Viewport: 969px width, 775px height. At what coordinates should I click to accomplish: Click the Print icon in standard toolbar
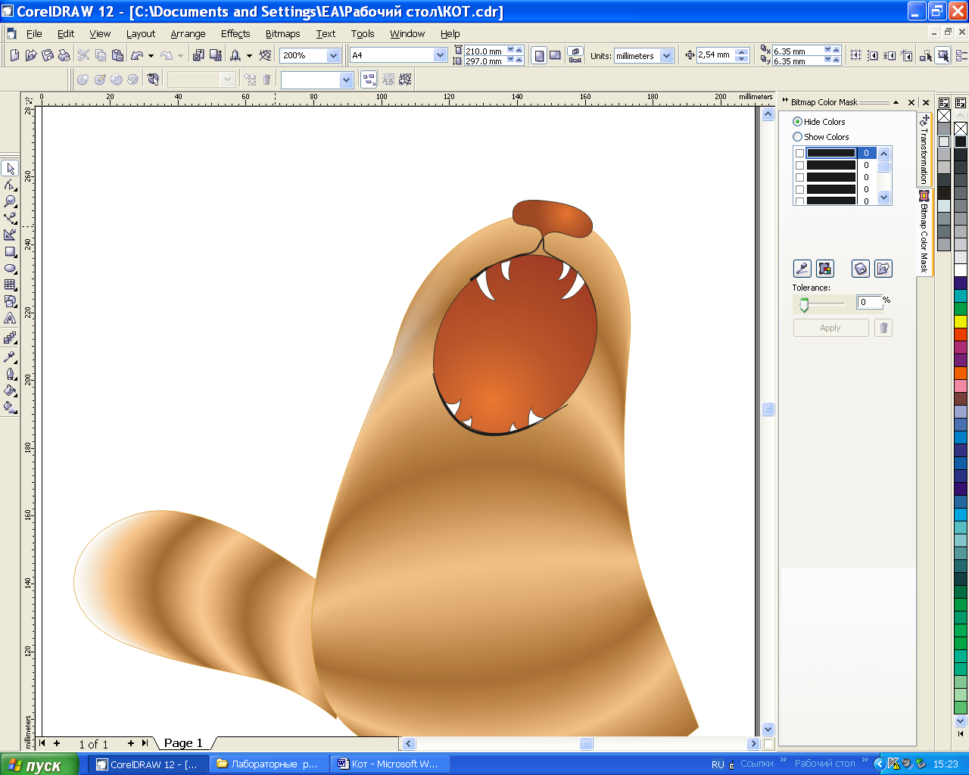(64, 55)
